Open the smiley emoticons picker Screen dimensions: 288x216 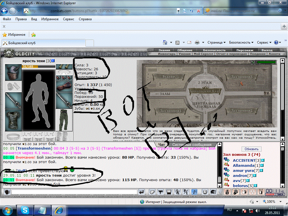205,192
